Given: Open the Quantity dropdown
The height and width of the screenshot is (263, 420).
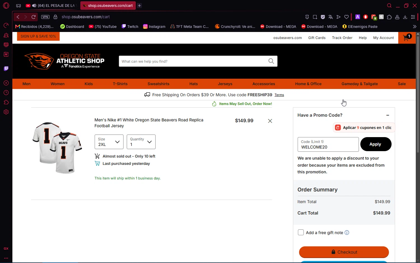Looking at the screenshot, I should coord(141,142).
